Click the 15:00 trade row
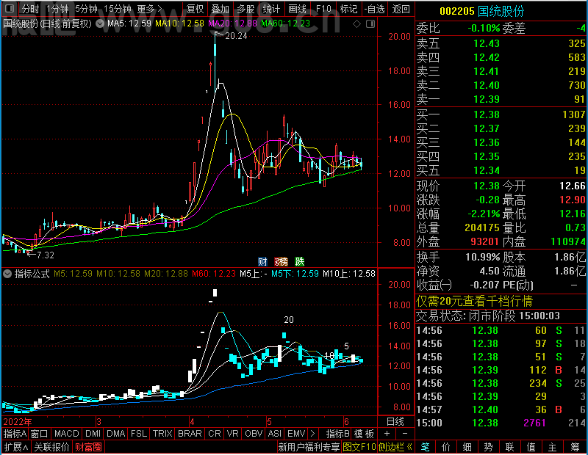This screenshot has width=588, height=455. (x=501, y=423)
